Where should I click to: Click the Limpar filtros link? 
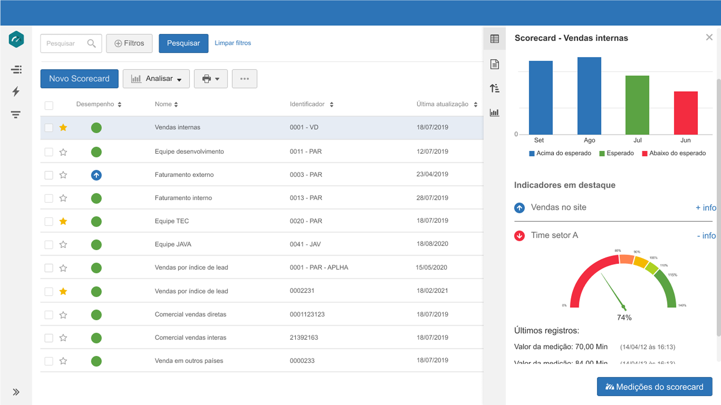click(233, 43)
